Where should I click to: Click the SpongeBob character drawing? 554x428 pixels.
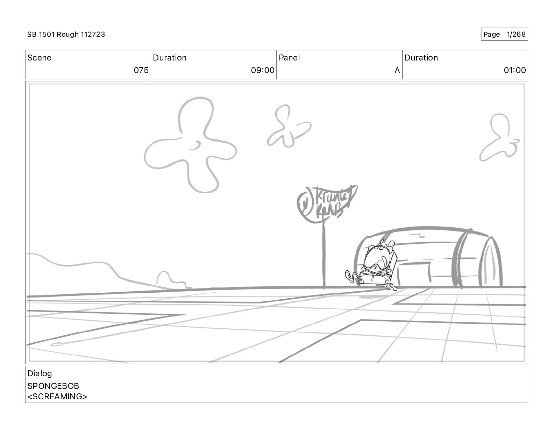click(x=372, y=265)
